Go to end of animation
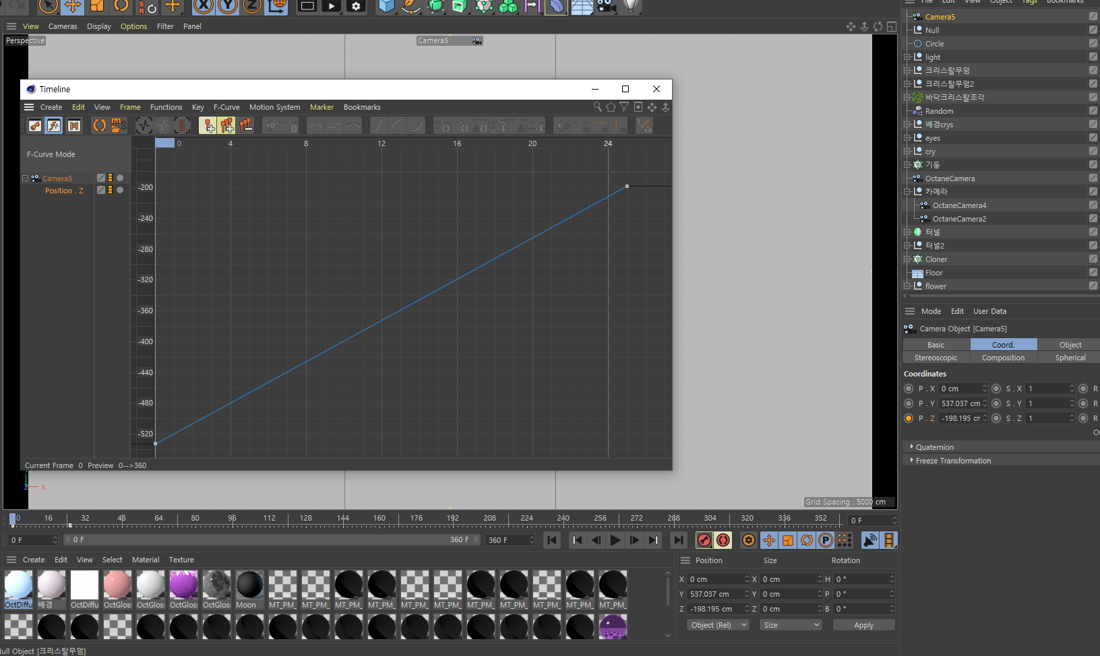The height and width of the screenshot is (656, 1100). tap(679, 540)
